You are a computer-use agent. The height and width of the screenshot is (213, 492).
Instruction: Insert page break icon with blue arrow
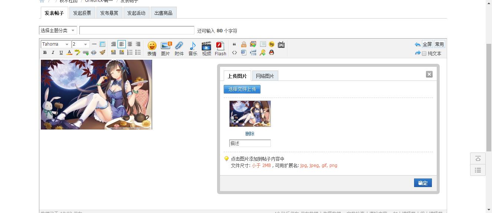coord(253,53)
